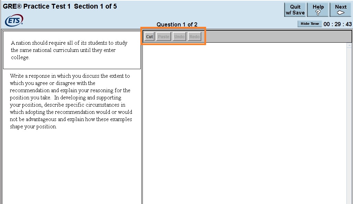The height and width of the screenshot is (204, 353).
Task: Click the essay scrollbar up arrow
Action: (x=349, y=45)
